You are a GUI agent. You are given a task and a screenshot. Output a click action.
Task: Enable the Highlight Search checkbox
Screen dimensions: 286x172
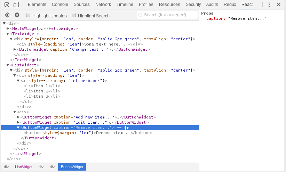tap(74, 15)
